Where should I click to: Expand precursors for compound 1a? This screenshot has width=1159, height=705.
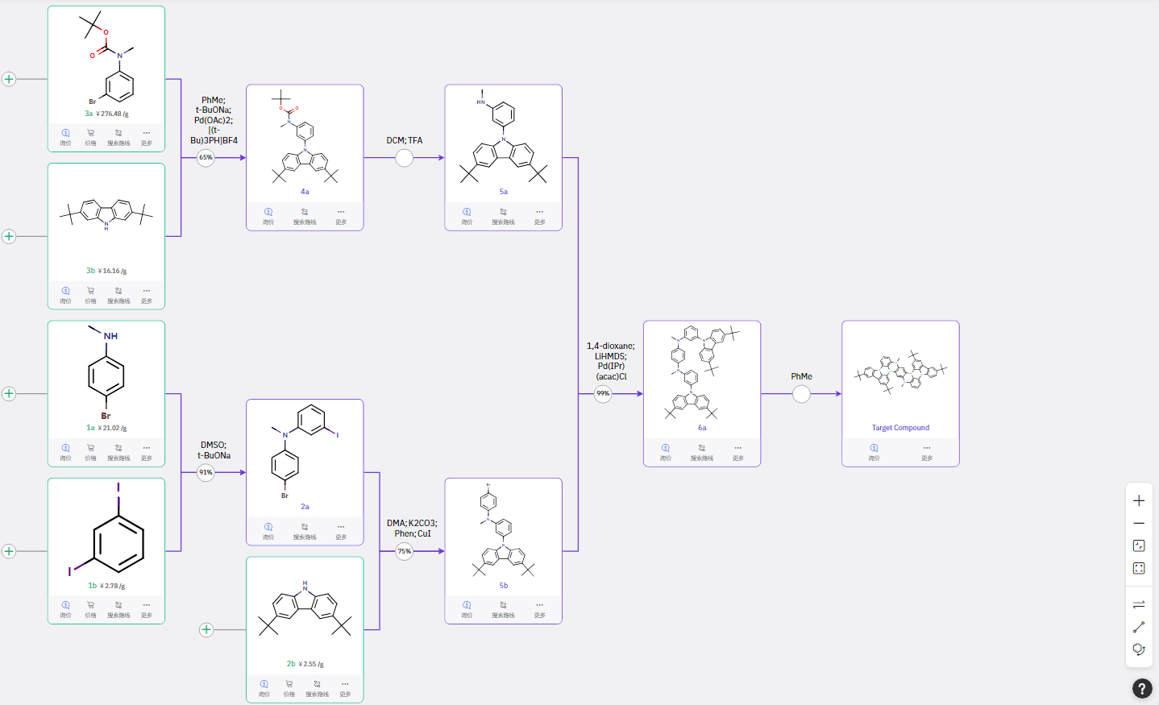tap(9, 394)
